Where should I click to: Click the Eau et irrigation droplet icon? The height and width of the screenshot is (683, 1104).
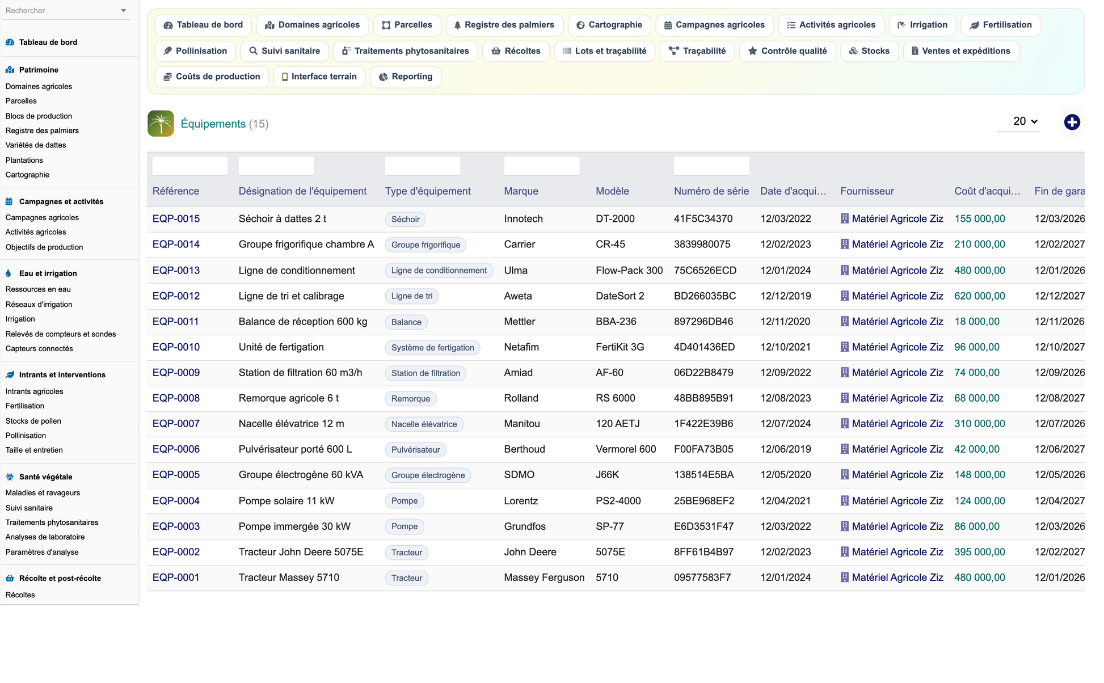click(8, 273)
